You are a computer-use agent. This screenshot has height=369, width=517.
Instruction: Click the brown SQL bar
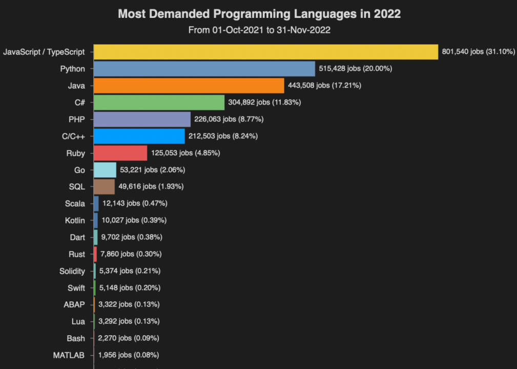[x=104, y=187]
